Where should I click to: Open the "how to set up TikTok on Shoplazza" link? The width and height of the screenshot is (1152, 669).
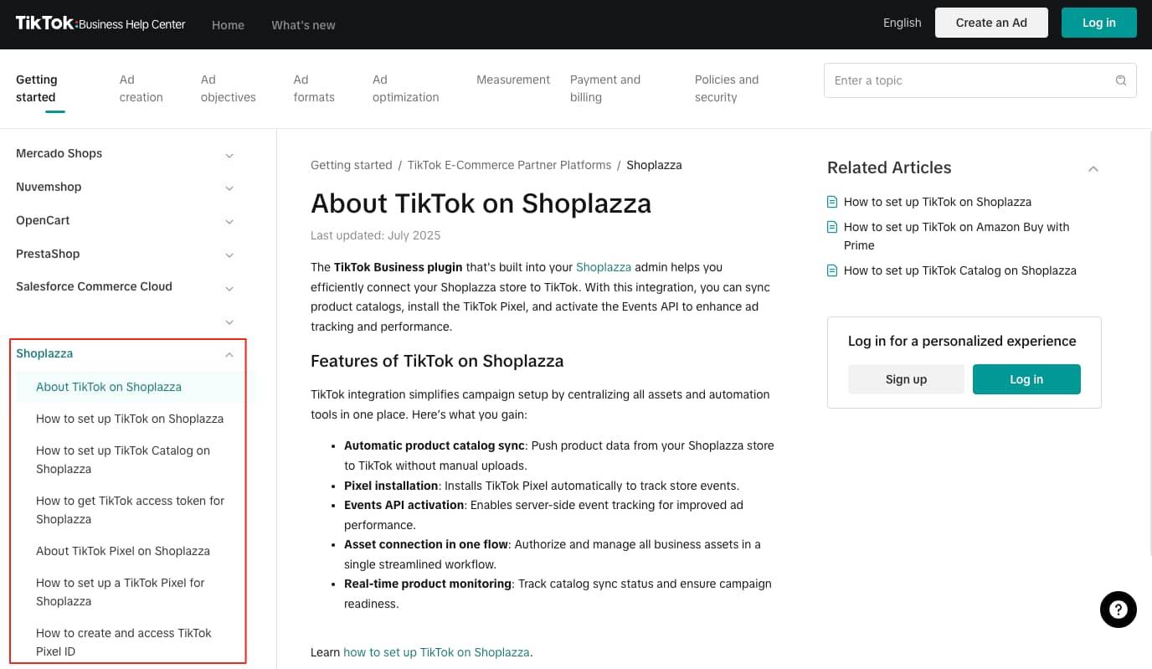(x=436, y=651)
